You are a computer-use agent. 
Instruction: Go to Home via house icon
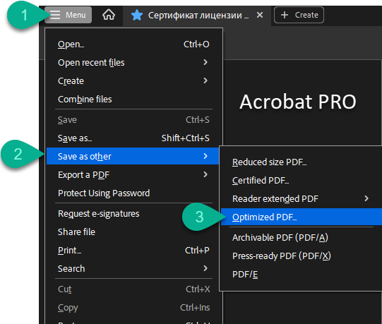(109, 15)
